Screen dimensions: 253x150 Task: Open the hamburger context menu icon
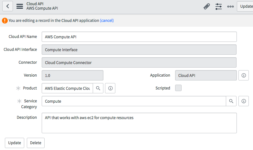tap(20, 6)
